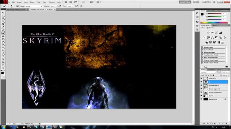The width and height of the screenshot is (231, 129).
Task: Add a Levels adjustment layer
Action: (x=212, y=33)
